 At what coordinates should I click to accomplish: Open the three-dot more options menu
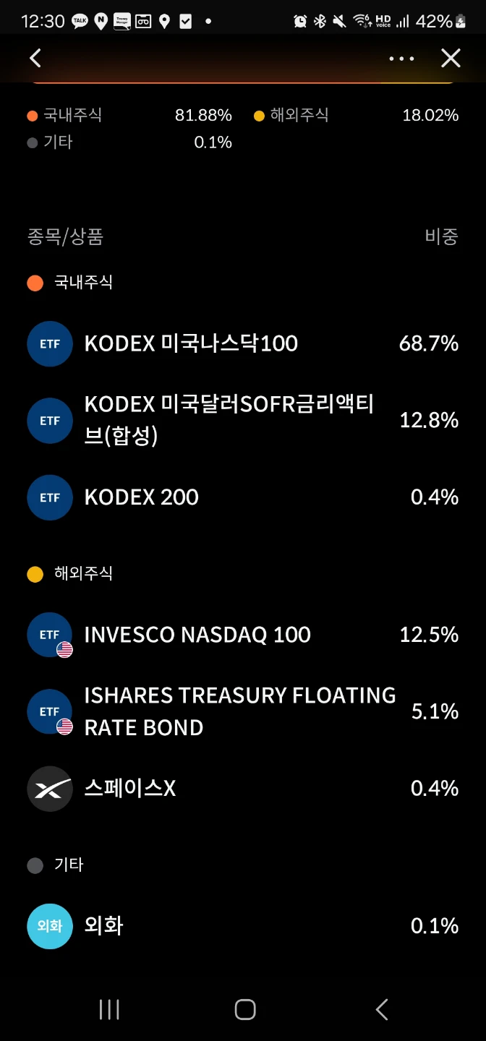pyautogui.click(x=401, y=59)
